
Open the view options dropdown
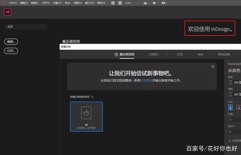point(146,3)
